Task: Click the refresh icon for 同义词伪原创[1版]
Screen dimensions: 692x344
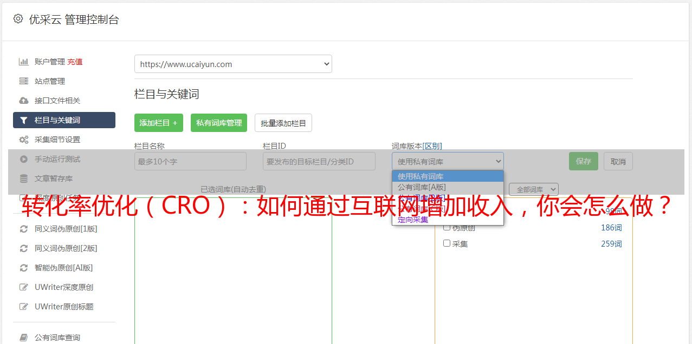Action: pos(23,229)
